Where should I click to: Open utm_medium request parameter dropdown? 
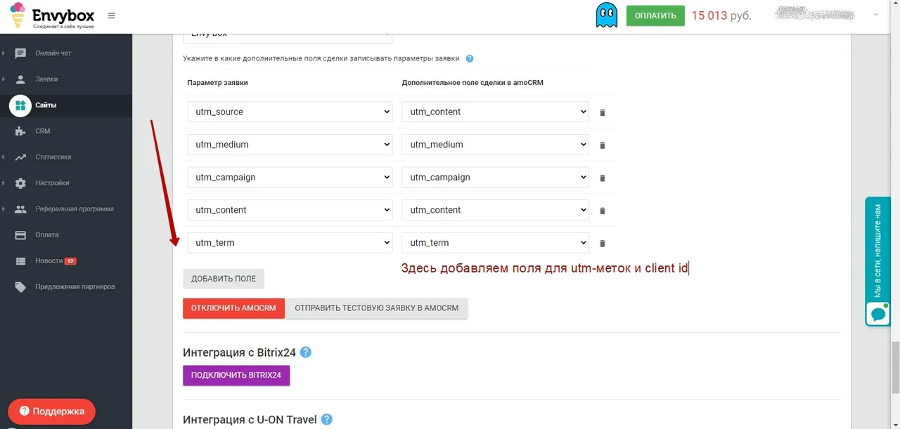290,145
